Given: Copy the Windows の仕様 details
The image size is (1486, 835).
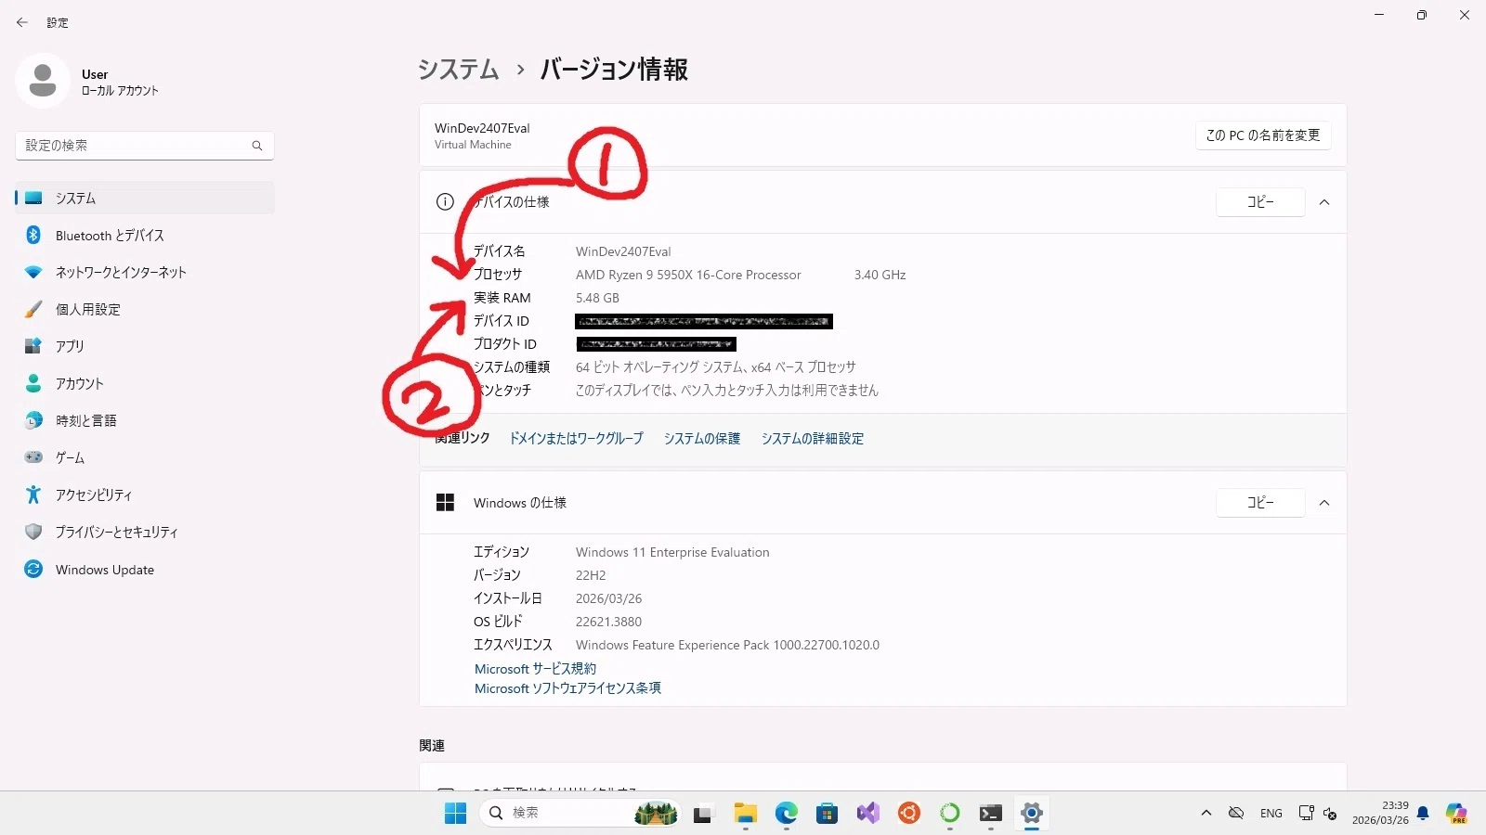Looking at the screenshot, I should pos(1260,502).
